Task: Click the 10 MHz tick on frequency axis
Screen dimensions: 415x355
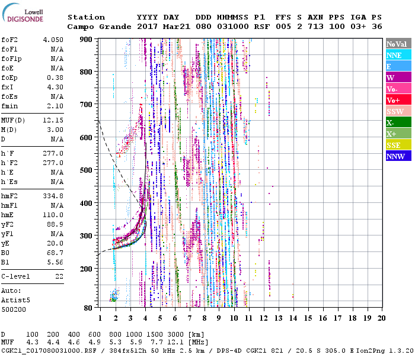Action: pos(234,318)
